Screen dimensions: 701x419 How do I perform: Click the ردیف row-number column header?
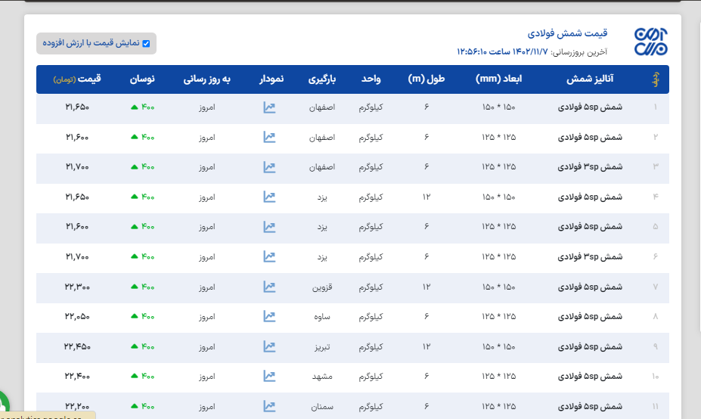coord(655,79)
